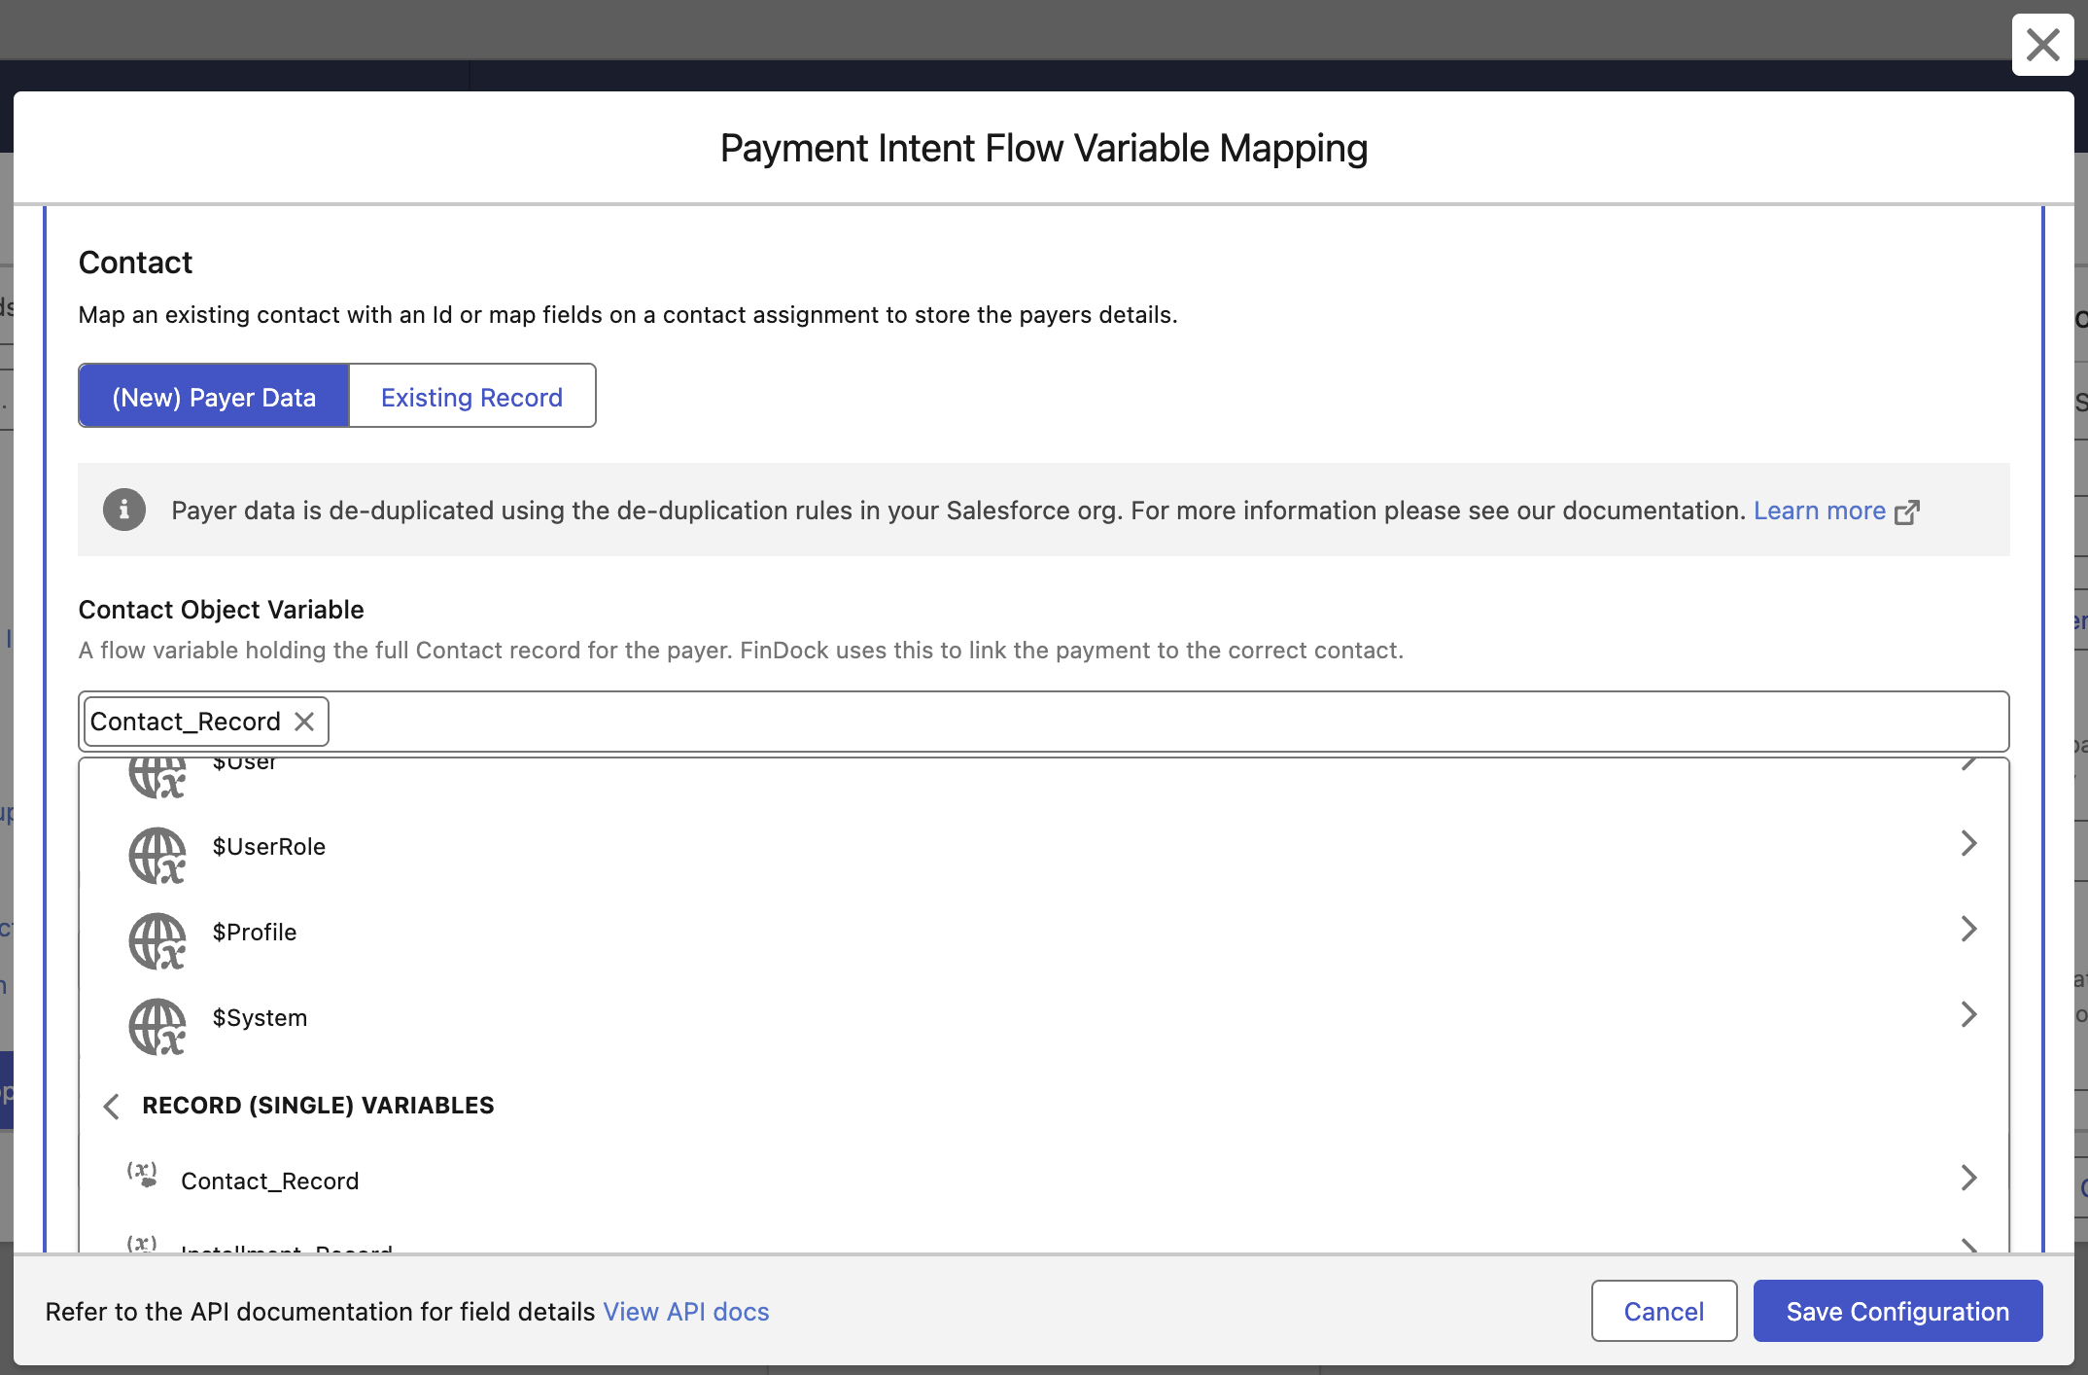Image resolution: width=2088 pixels, height=1375 pixels.
Task: Click the $Profile global variable icon
Action: 157,941
